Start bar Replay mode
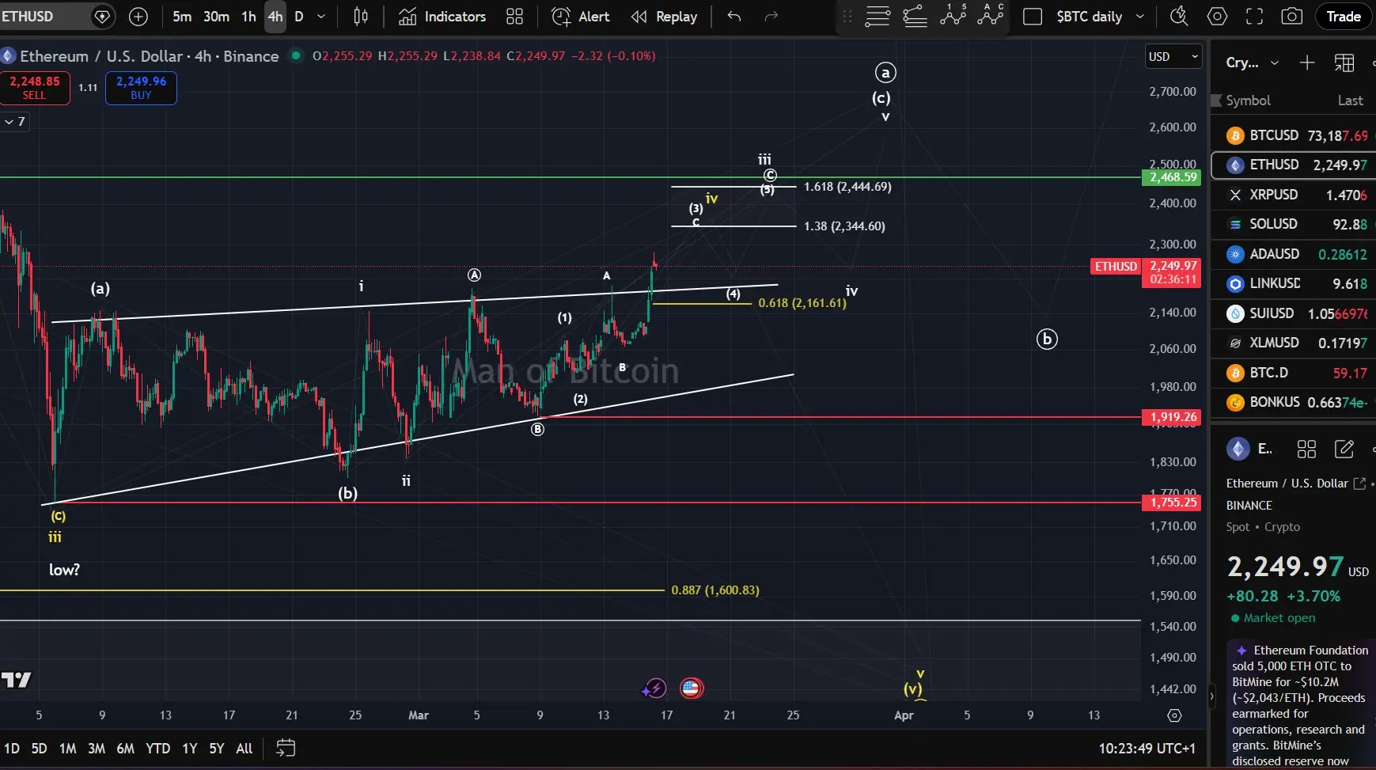The width and height of the screenshot is (1376, 770). point(664,17)
